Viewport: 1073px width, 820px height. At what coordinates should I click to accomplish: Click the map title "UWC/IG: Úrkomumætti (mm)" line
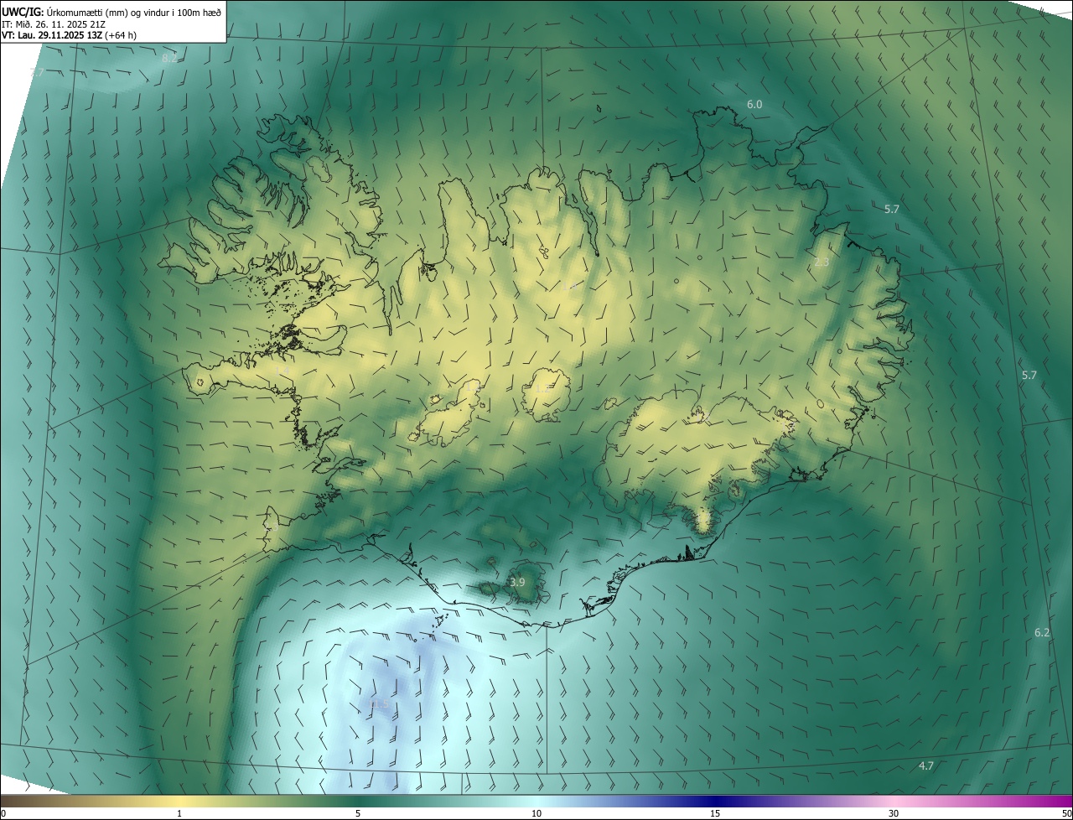[111, 11]
